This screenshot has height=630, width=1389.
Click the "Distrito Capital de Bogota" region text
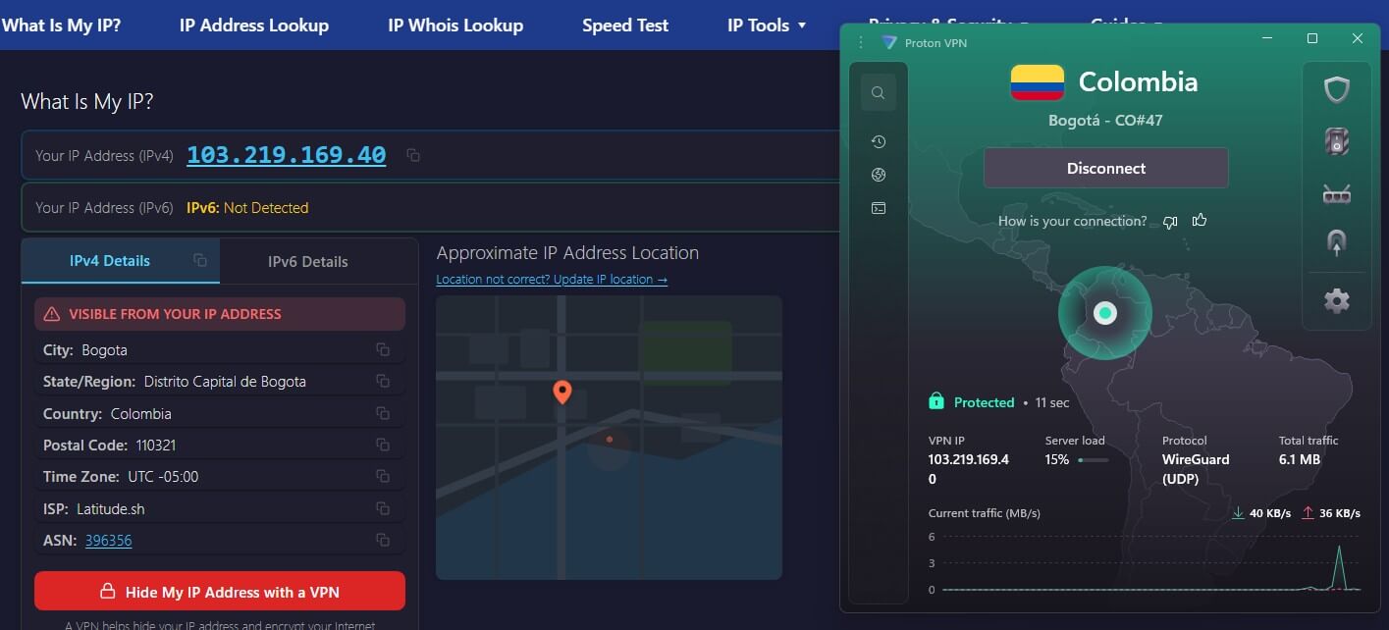click(x=225, y=382)
